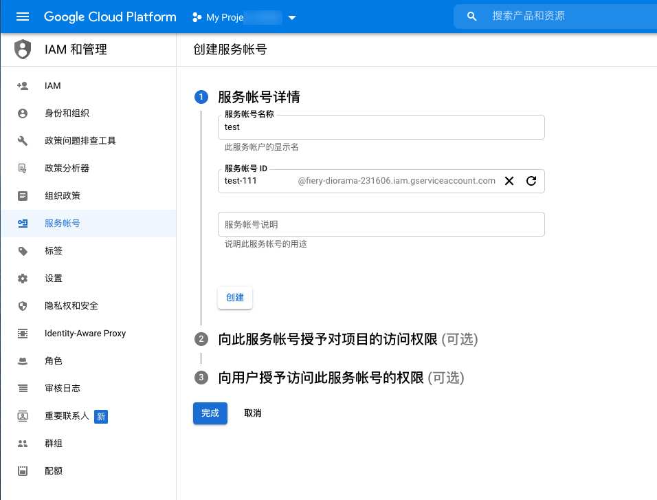Open 服务帐号 in the sidebar

pos(62,224)
